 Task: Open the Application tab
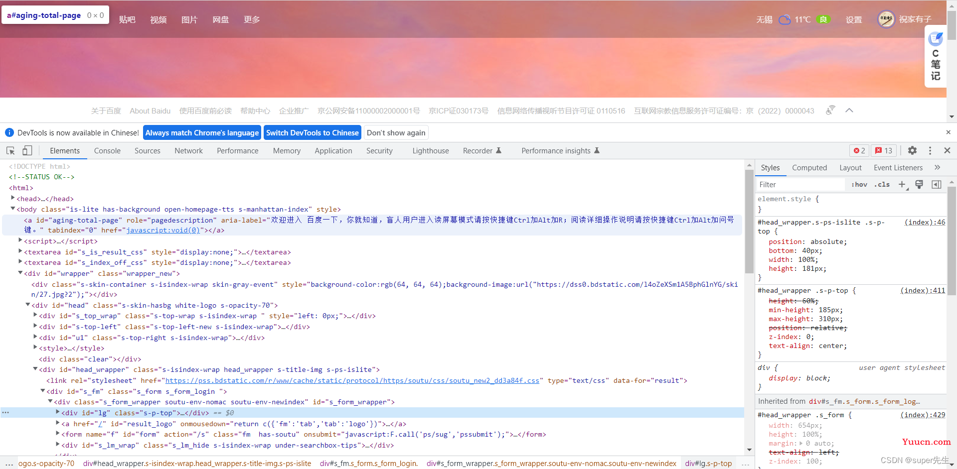pyautogui.click(x=333, y=151)
